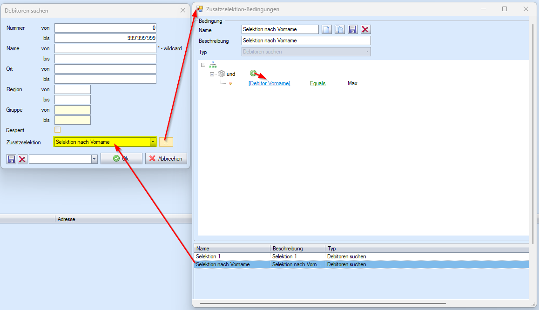This screenshot has height=310, width=539.
Task: Save search preset in Debitoren suchen
Action: [x=11, y=159]
